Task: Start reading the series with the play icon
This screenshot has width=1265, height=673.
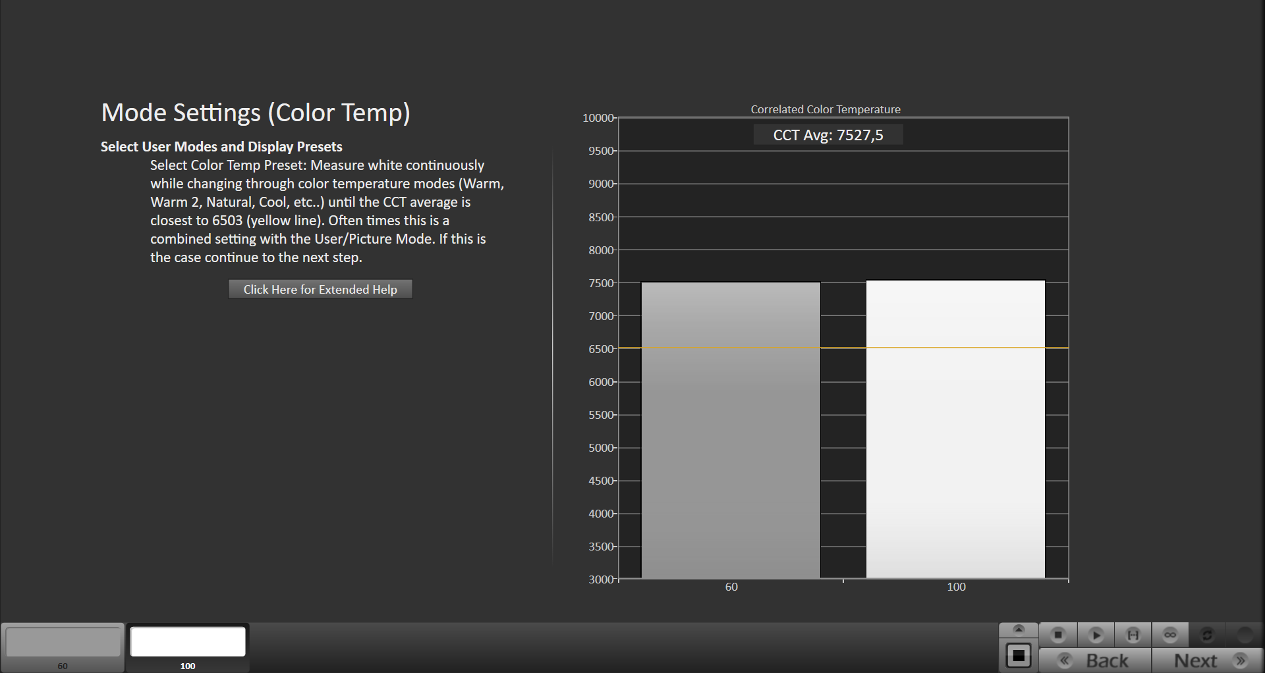Action: coord(1096,635)
